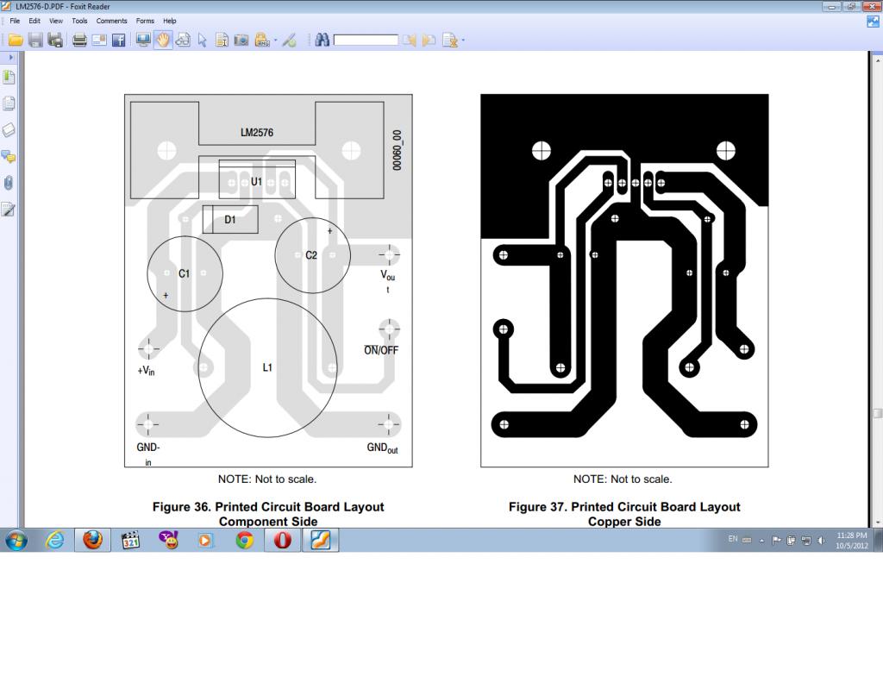Click the Save floppy disk icon

35,40
